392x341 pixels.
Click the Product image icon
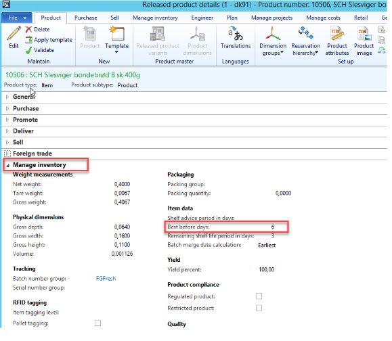pos(364,34)
